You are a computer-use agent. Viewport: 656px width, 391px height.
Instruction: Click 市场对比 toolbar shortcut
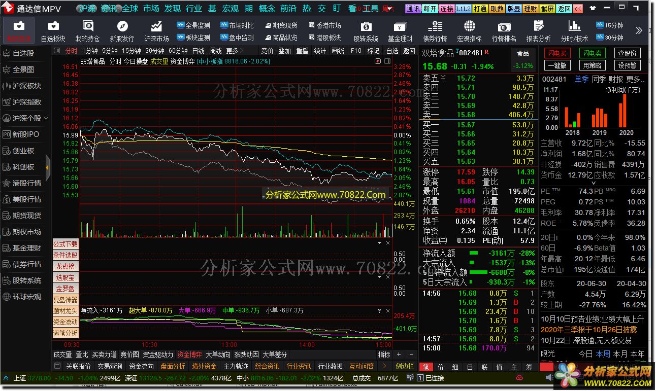coord(237,25)
